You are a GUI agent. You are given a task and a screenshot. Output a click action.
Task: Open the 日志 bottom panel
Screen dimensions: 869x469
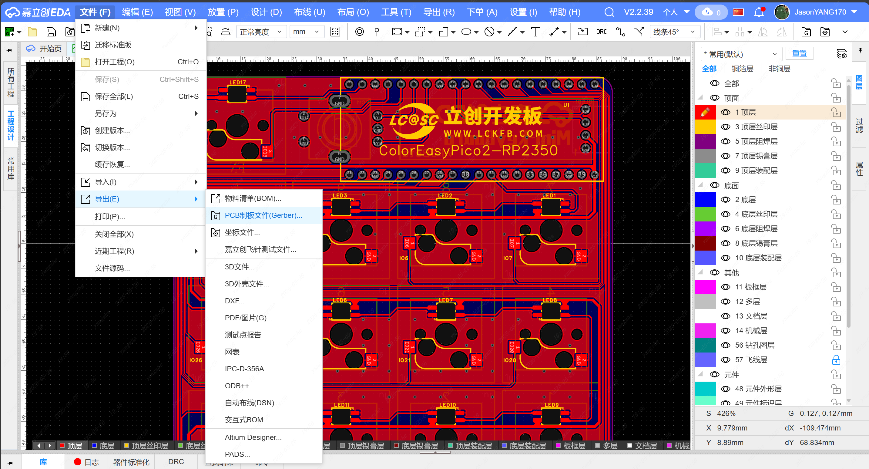(x=86, y=462)
